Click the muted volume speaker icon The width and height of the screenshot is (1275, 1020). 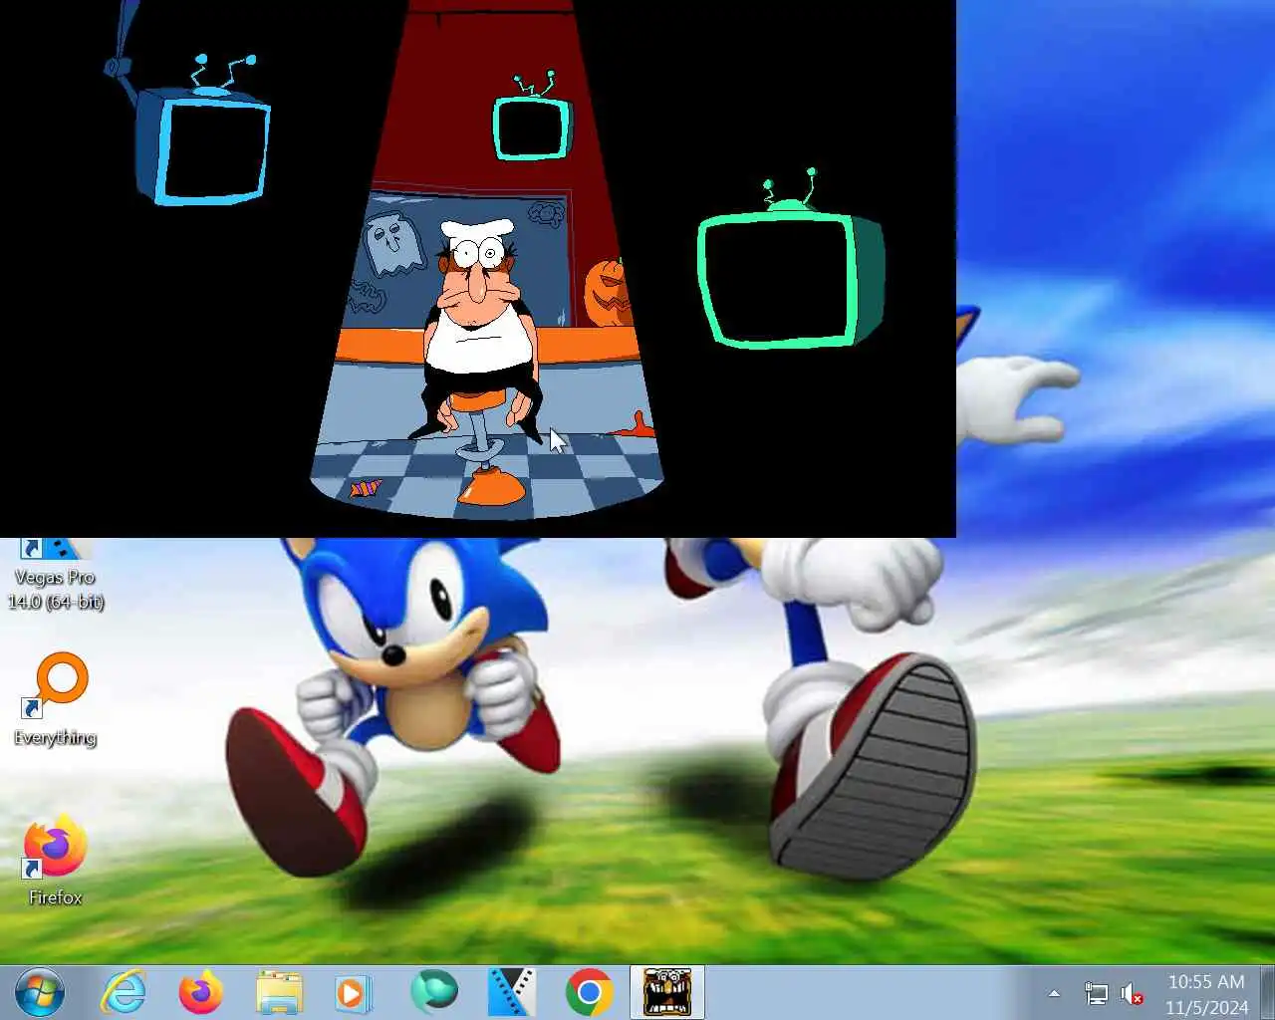(x=1132, y=993)
